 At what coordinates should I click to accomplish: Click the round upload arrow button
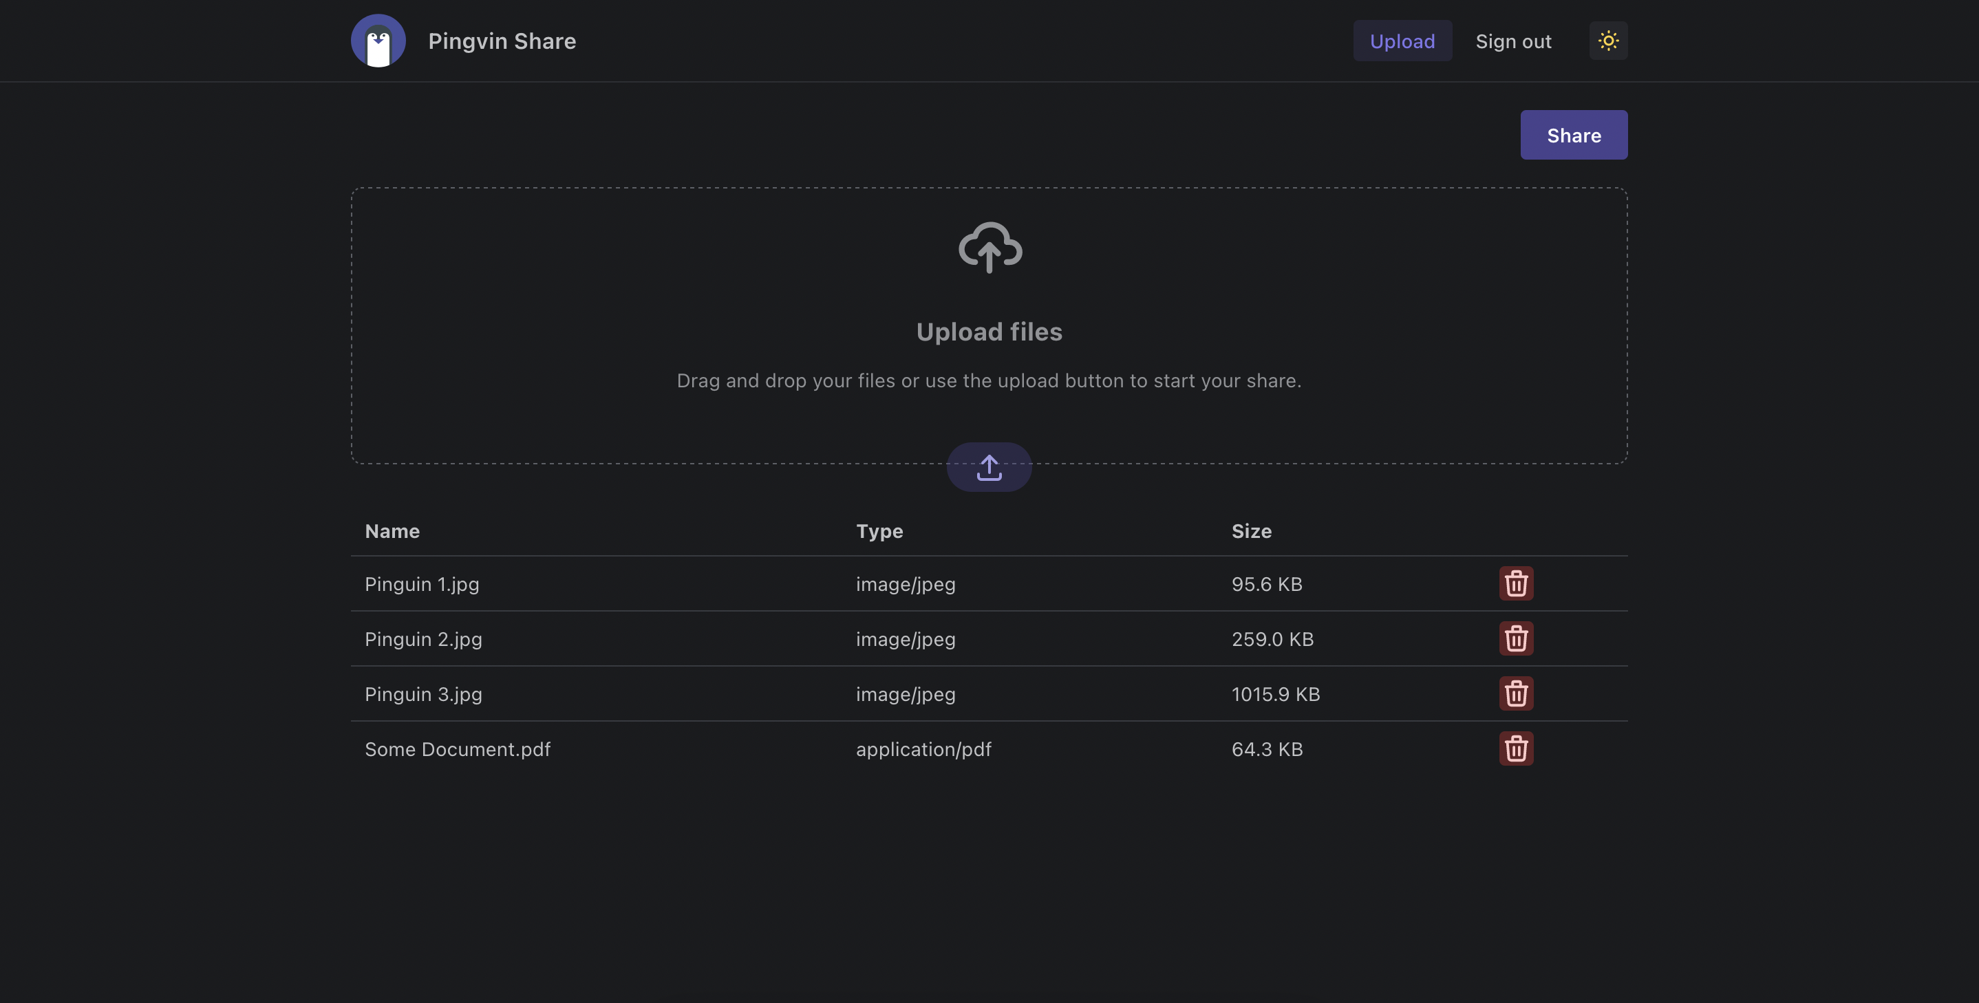click(x=989, y=467)
